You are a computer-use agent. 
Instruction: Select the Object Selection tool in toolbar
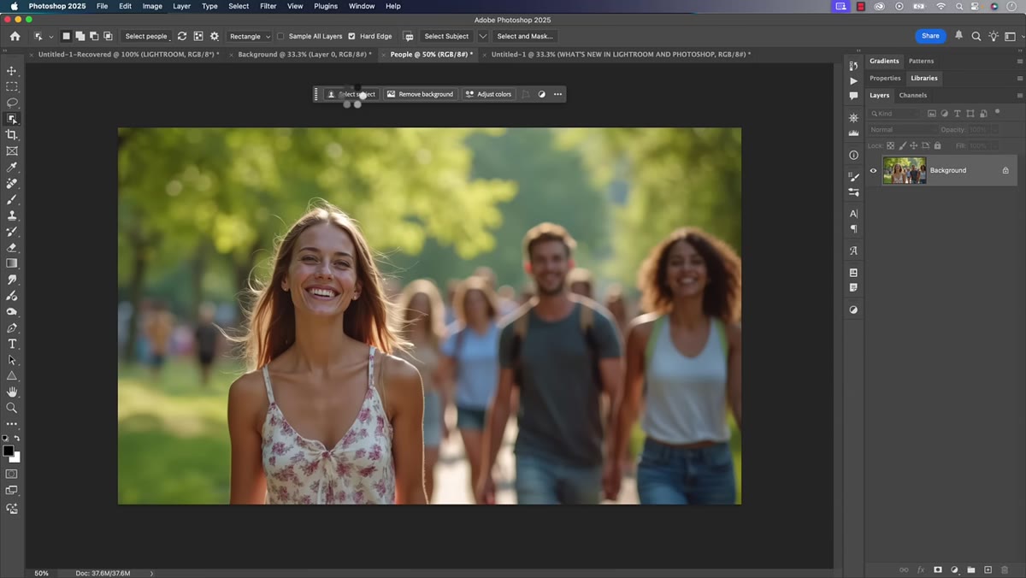12,119
